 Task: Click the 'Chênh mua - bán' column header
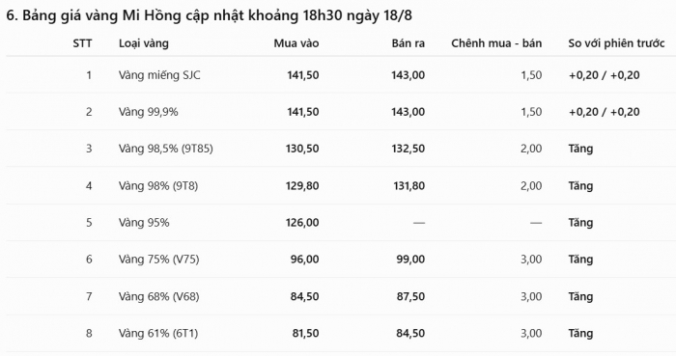[x=496, y=43]
